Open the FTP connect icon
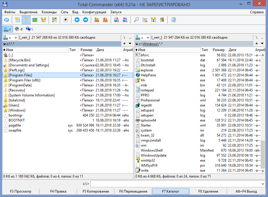The height and width of the screenshot is (197, 268). coord(117,20)
